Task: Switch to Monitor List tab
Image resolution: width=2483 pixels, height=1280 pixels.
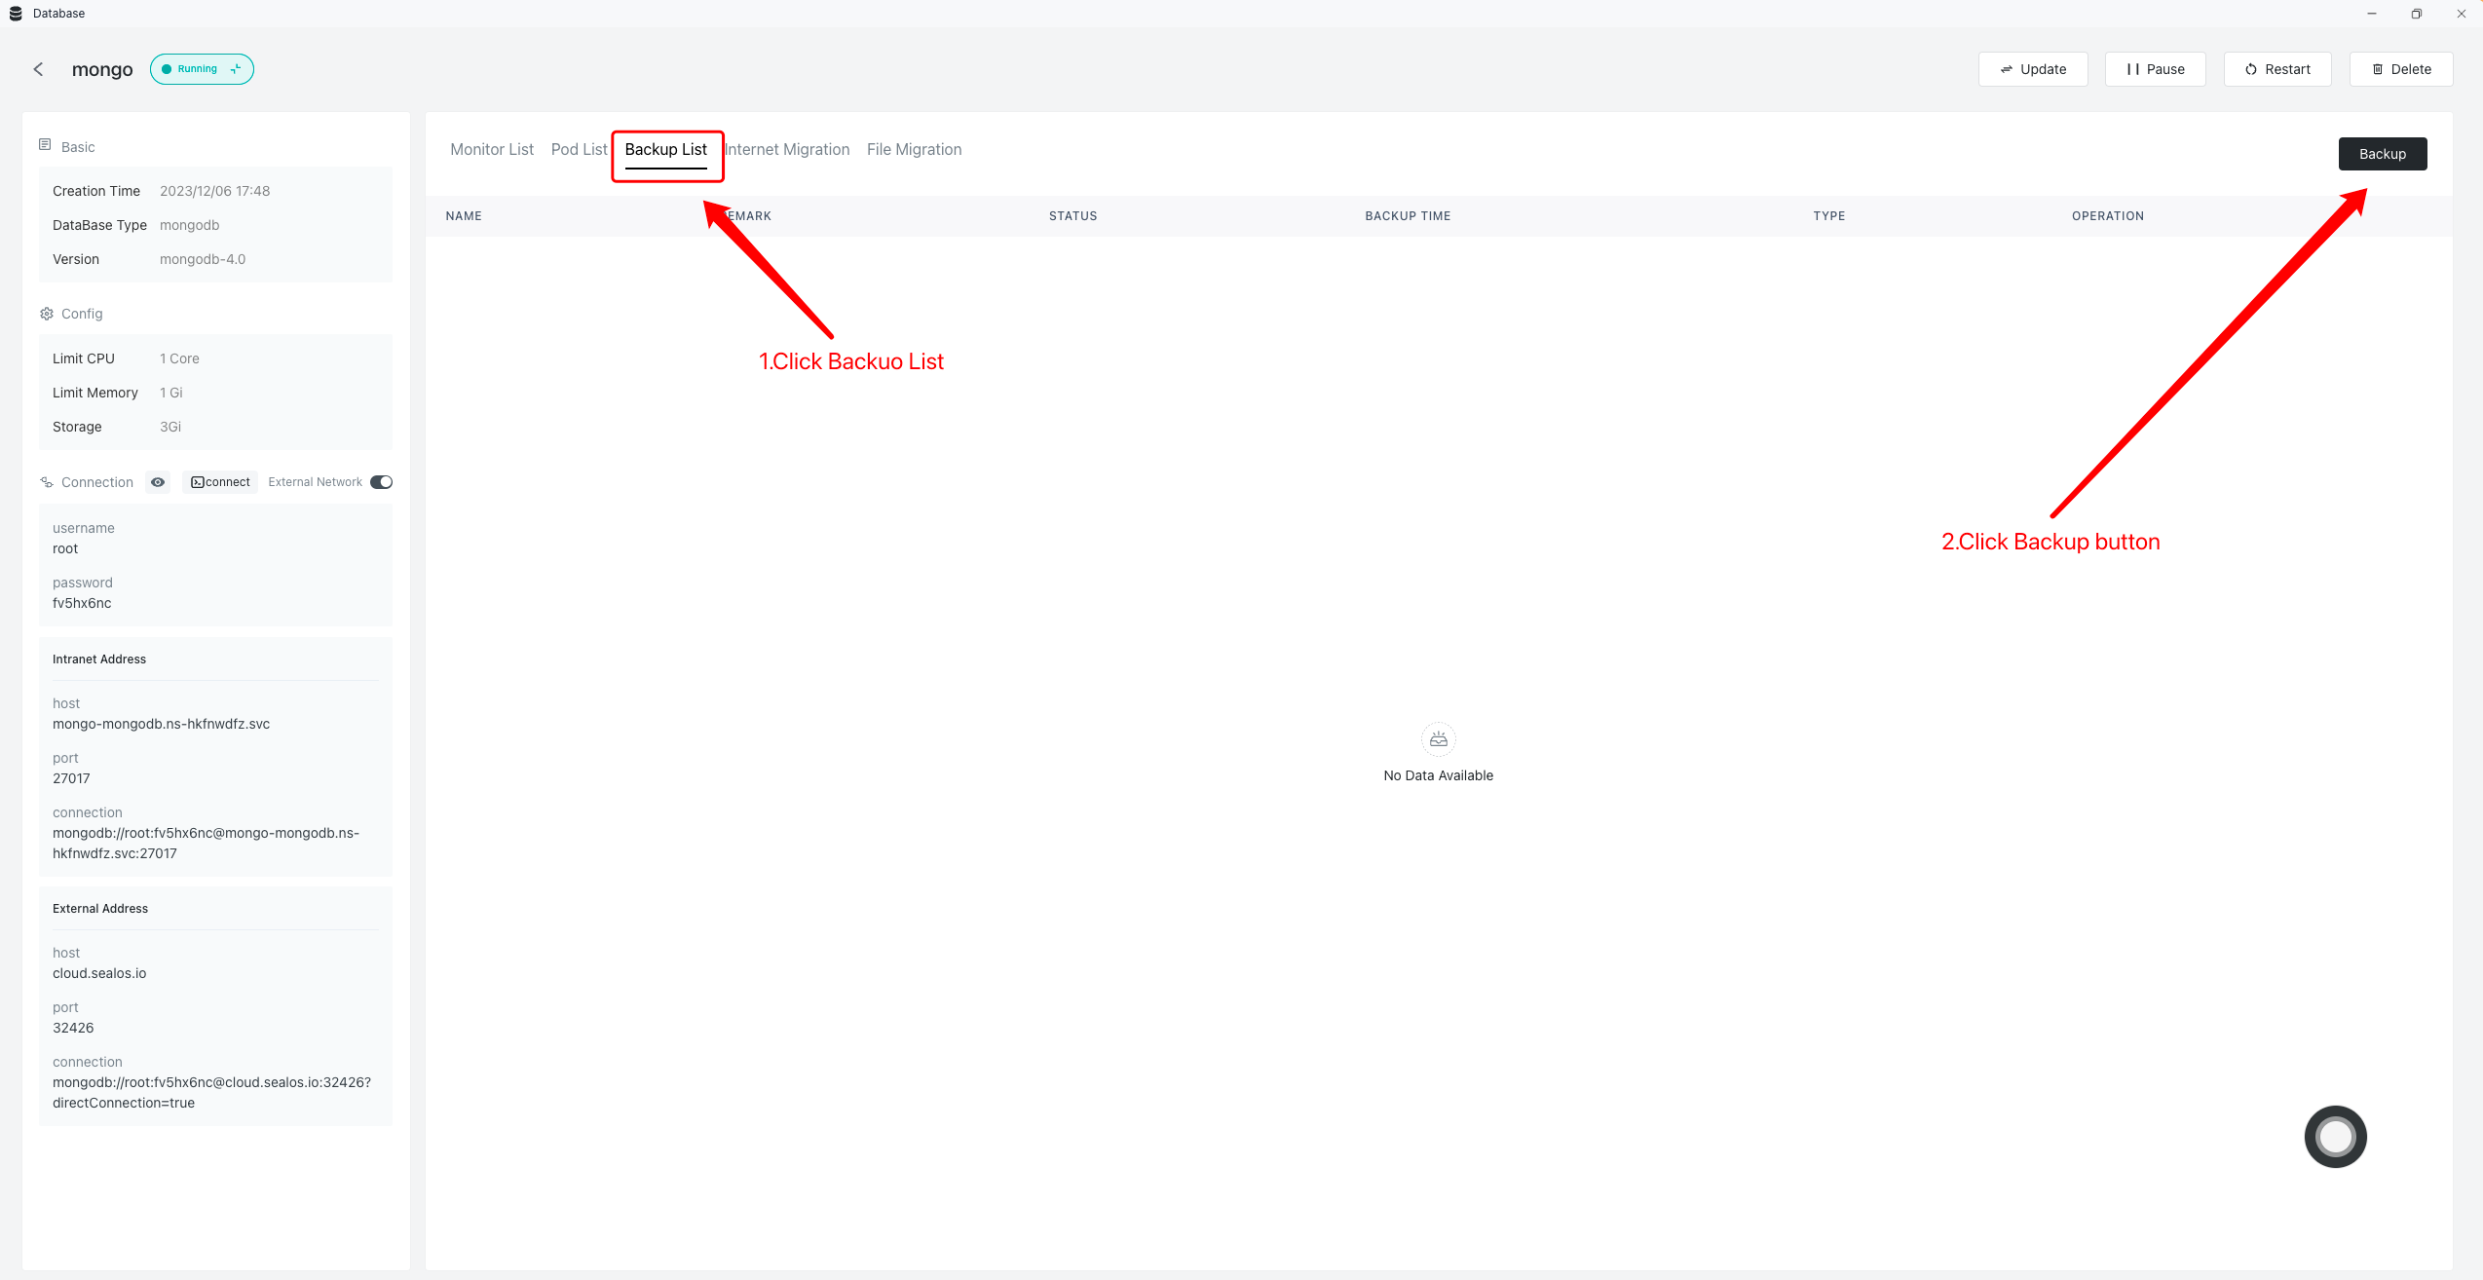Action: (492, 149)
